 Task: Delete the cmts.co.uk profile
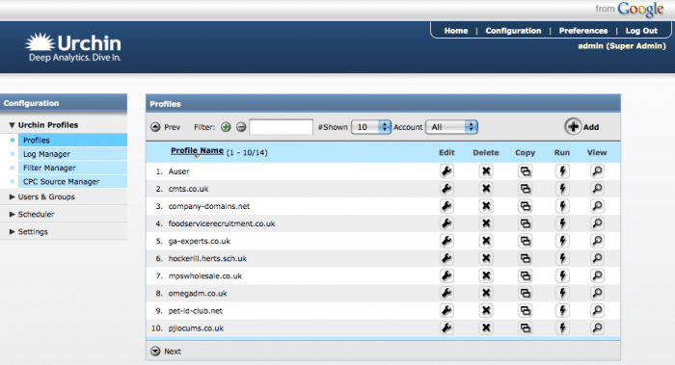coord(486,189)
